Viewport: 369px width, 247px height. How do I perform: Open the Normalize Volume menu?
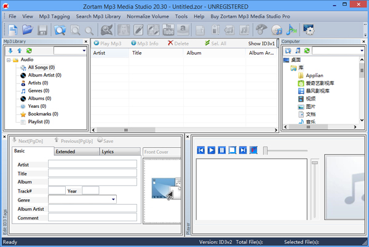click(148, 17)
